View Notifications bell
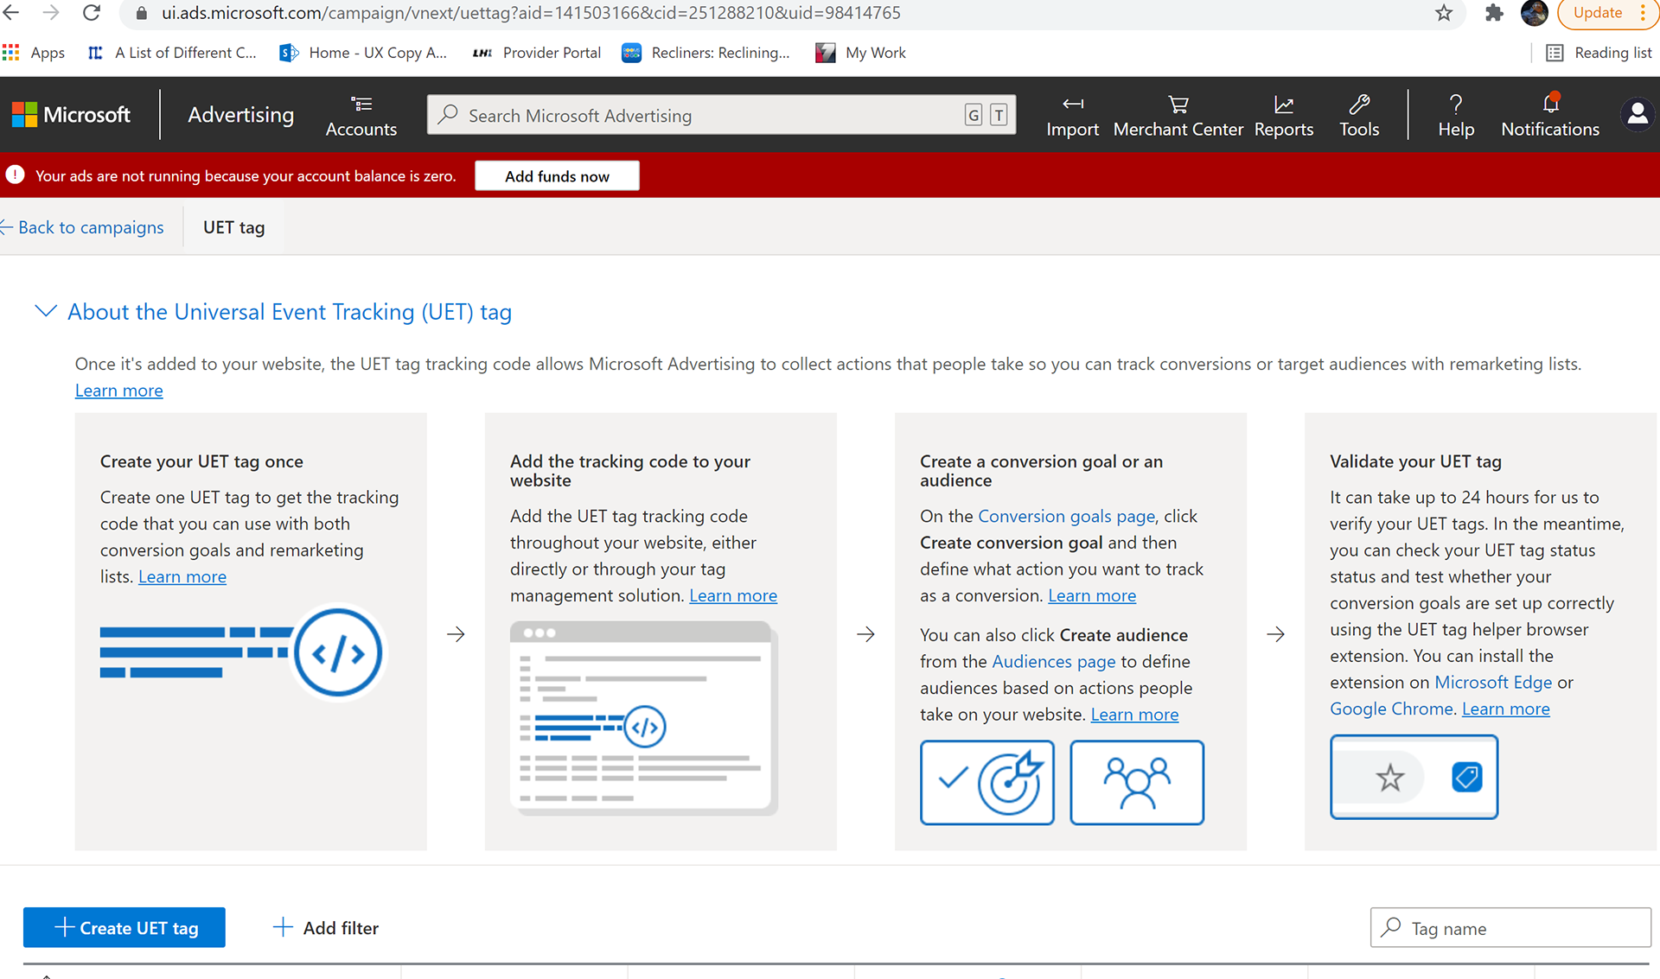The width and height of the screenshot is (1660, 979). tap(1550, 105)
